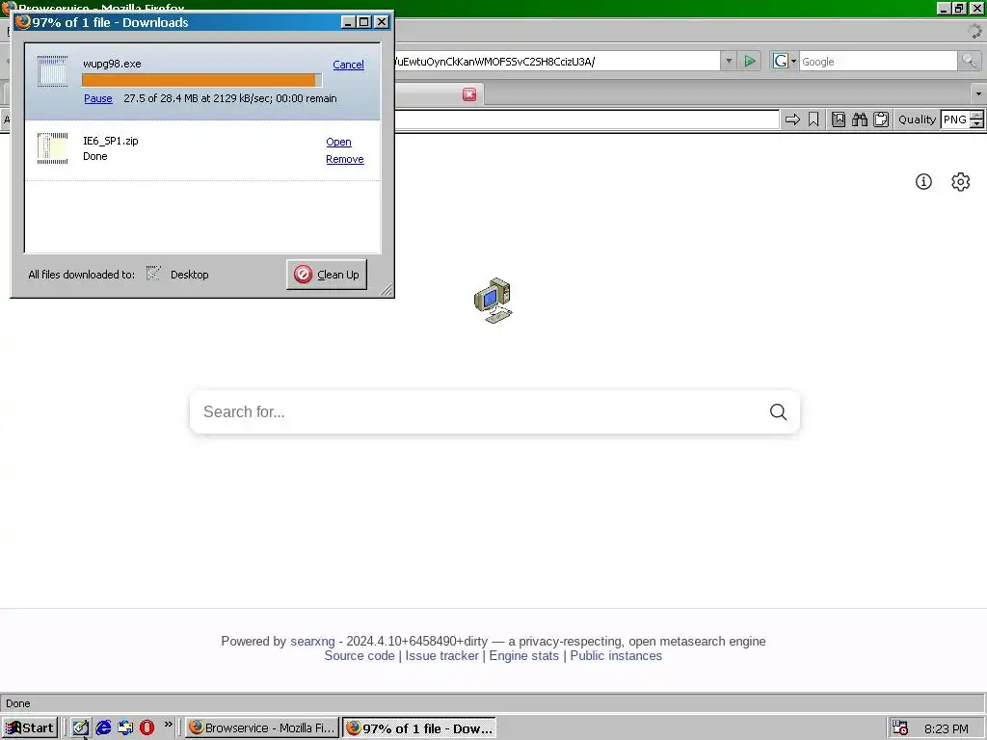Image resolution: width=987 pixels, height=740 pixels.
Task: Click the Browservice address field
Action: [x=587, y=119]
